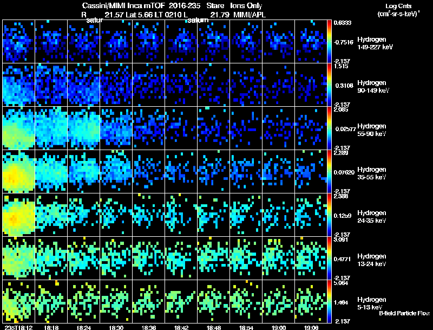Click the Hydrogen 13-24 keV row label
Viewport: 433px width, 330px height.
pos(371,260)
